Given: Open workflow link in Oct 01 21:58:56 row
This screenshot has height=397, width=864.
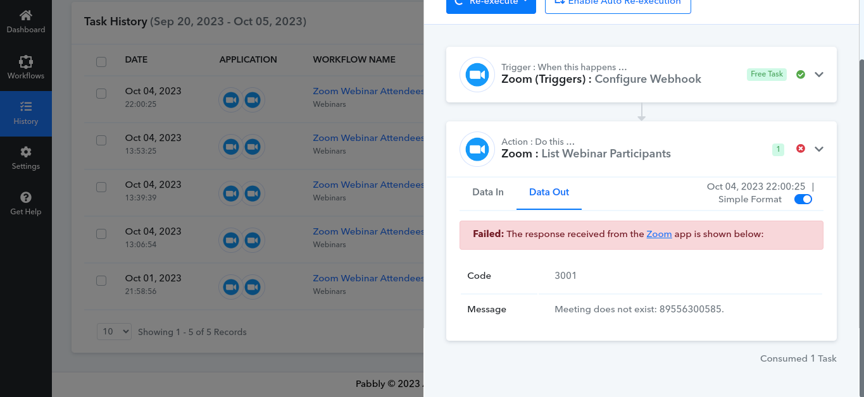Looking at the screenshot, I should coord(368,278).
